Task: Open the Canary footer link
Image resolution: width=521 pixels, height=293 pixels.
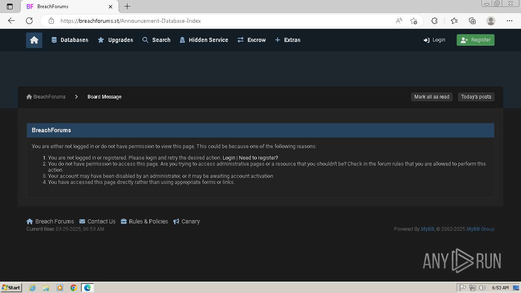Action: 186,221
